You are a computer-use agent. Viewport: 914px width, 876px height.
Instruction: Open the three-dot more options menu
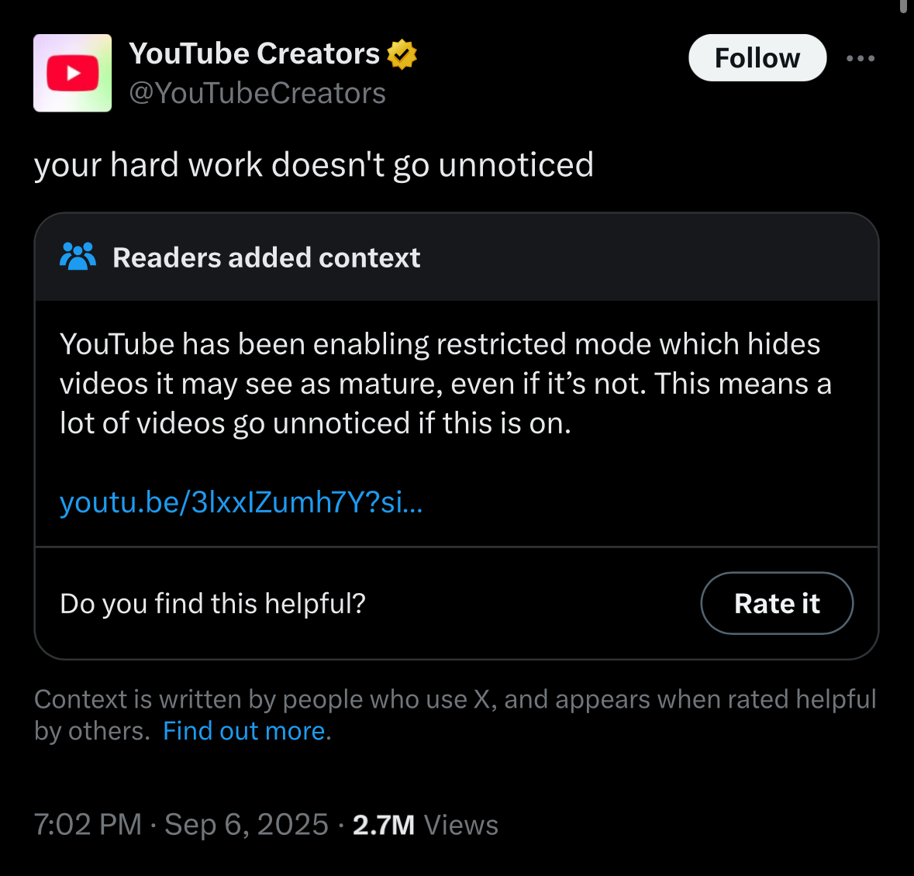861,58
